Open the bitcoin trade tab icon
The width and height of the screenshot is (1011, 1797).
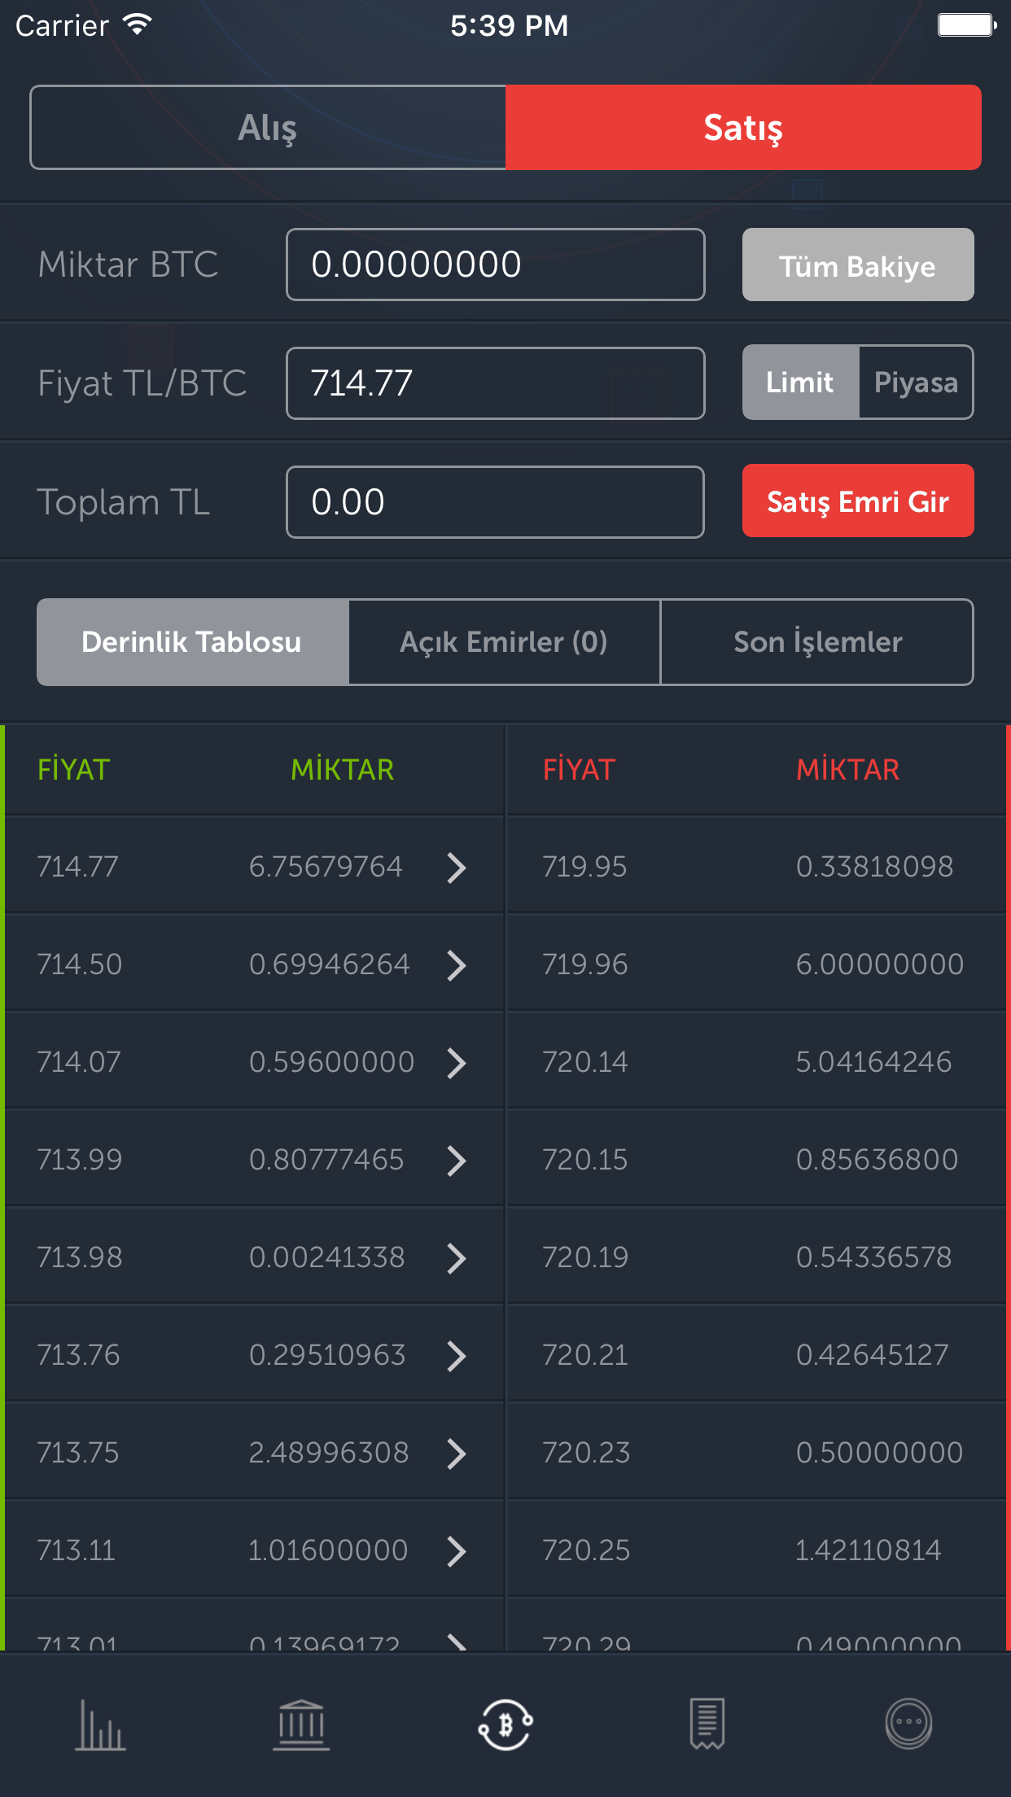[505, 1724]
